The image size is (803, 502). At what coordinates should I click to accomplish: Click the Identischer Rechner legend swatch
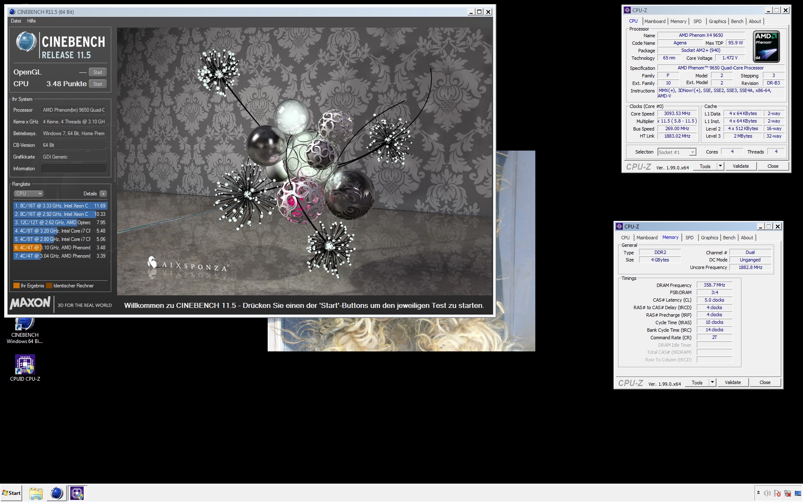(x=49, y=286)
